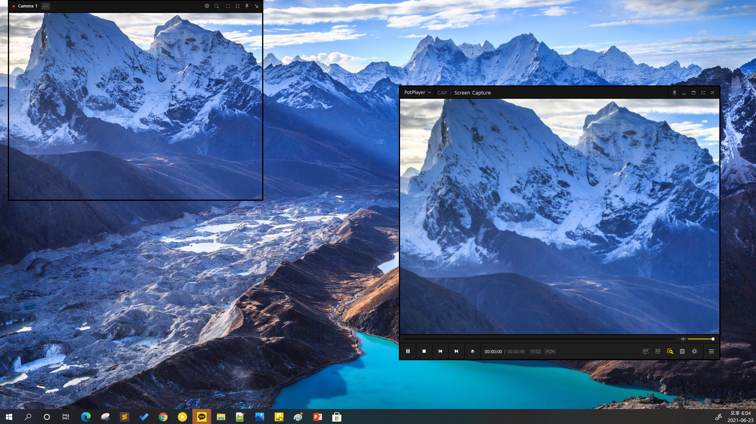This screenshot has height=424, width=756.
Task: Select the 360-degree view icon in PotPlayer
Action: (x=645, y=351)
